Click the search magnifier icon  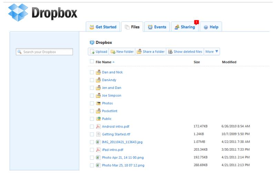click(19, 51)
